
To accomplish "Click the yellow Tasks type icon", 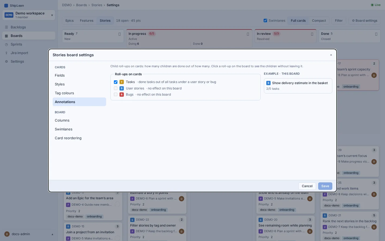I will tap(122, 82).
